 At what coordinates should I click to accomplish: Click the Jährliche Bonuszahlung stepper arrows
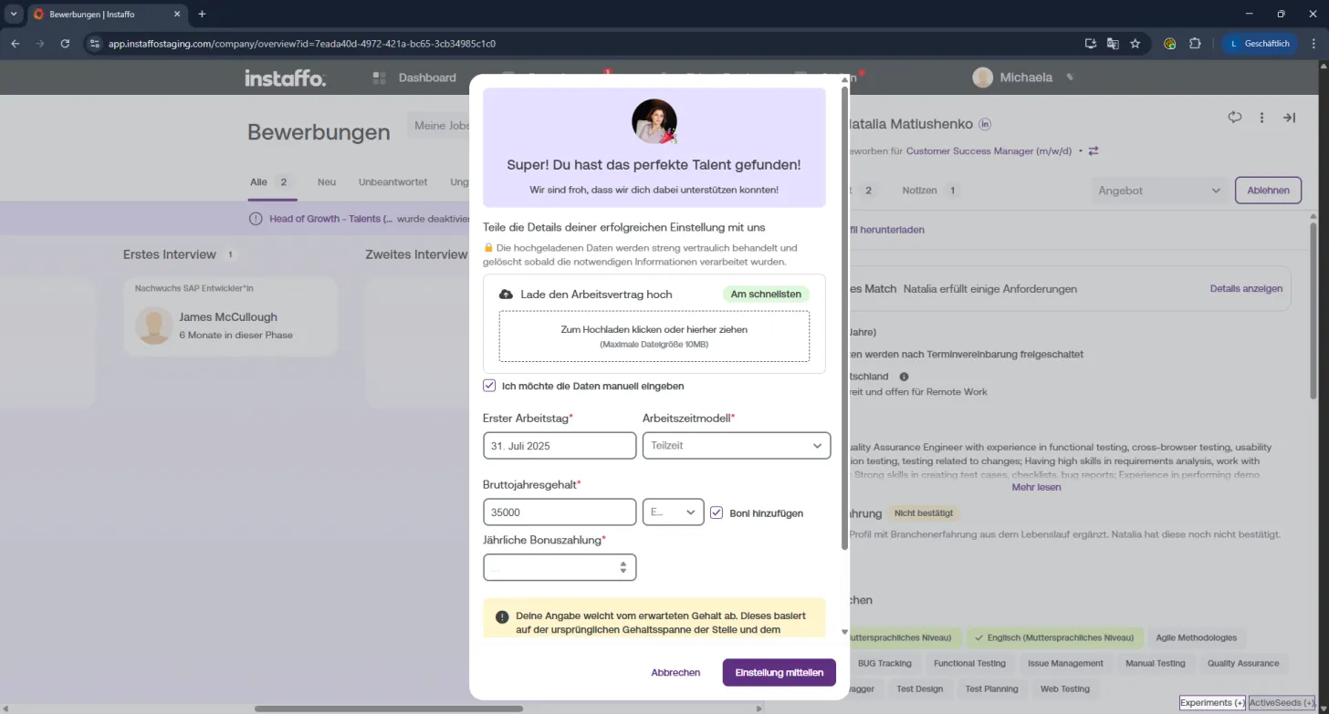click(x=623, y=567)
